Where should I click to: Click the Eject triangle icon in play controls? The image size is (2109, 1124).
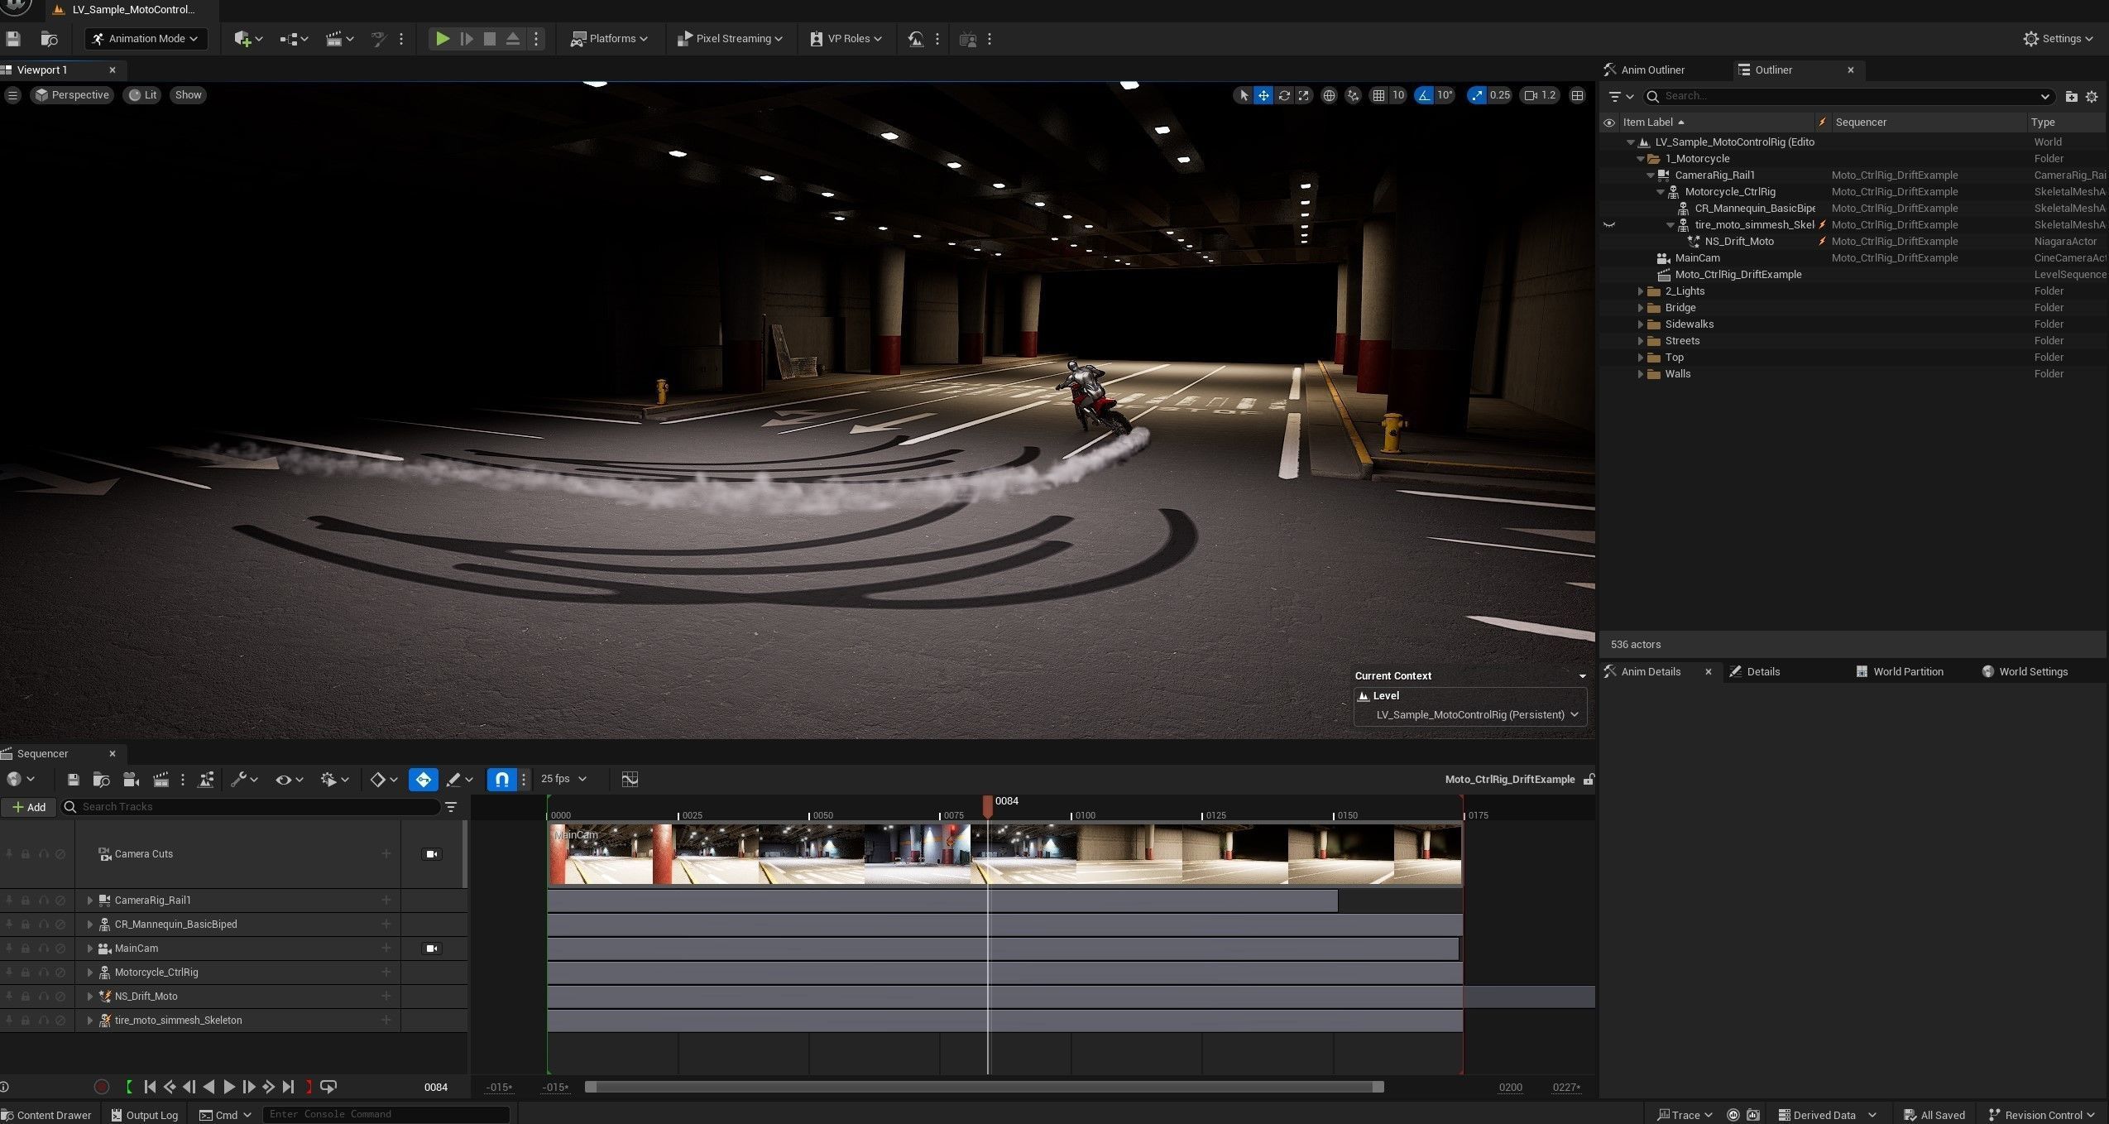[x=513, y=39]
